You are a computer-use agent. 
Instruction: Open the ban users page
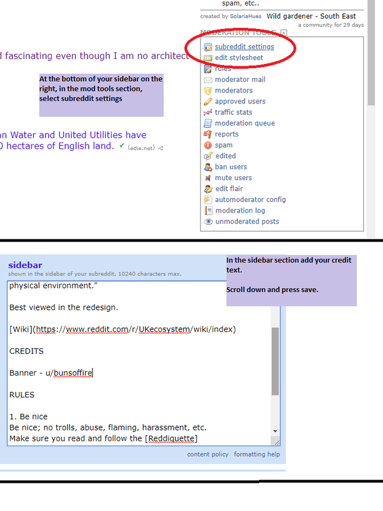click(x=231, y=167)
